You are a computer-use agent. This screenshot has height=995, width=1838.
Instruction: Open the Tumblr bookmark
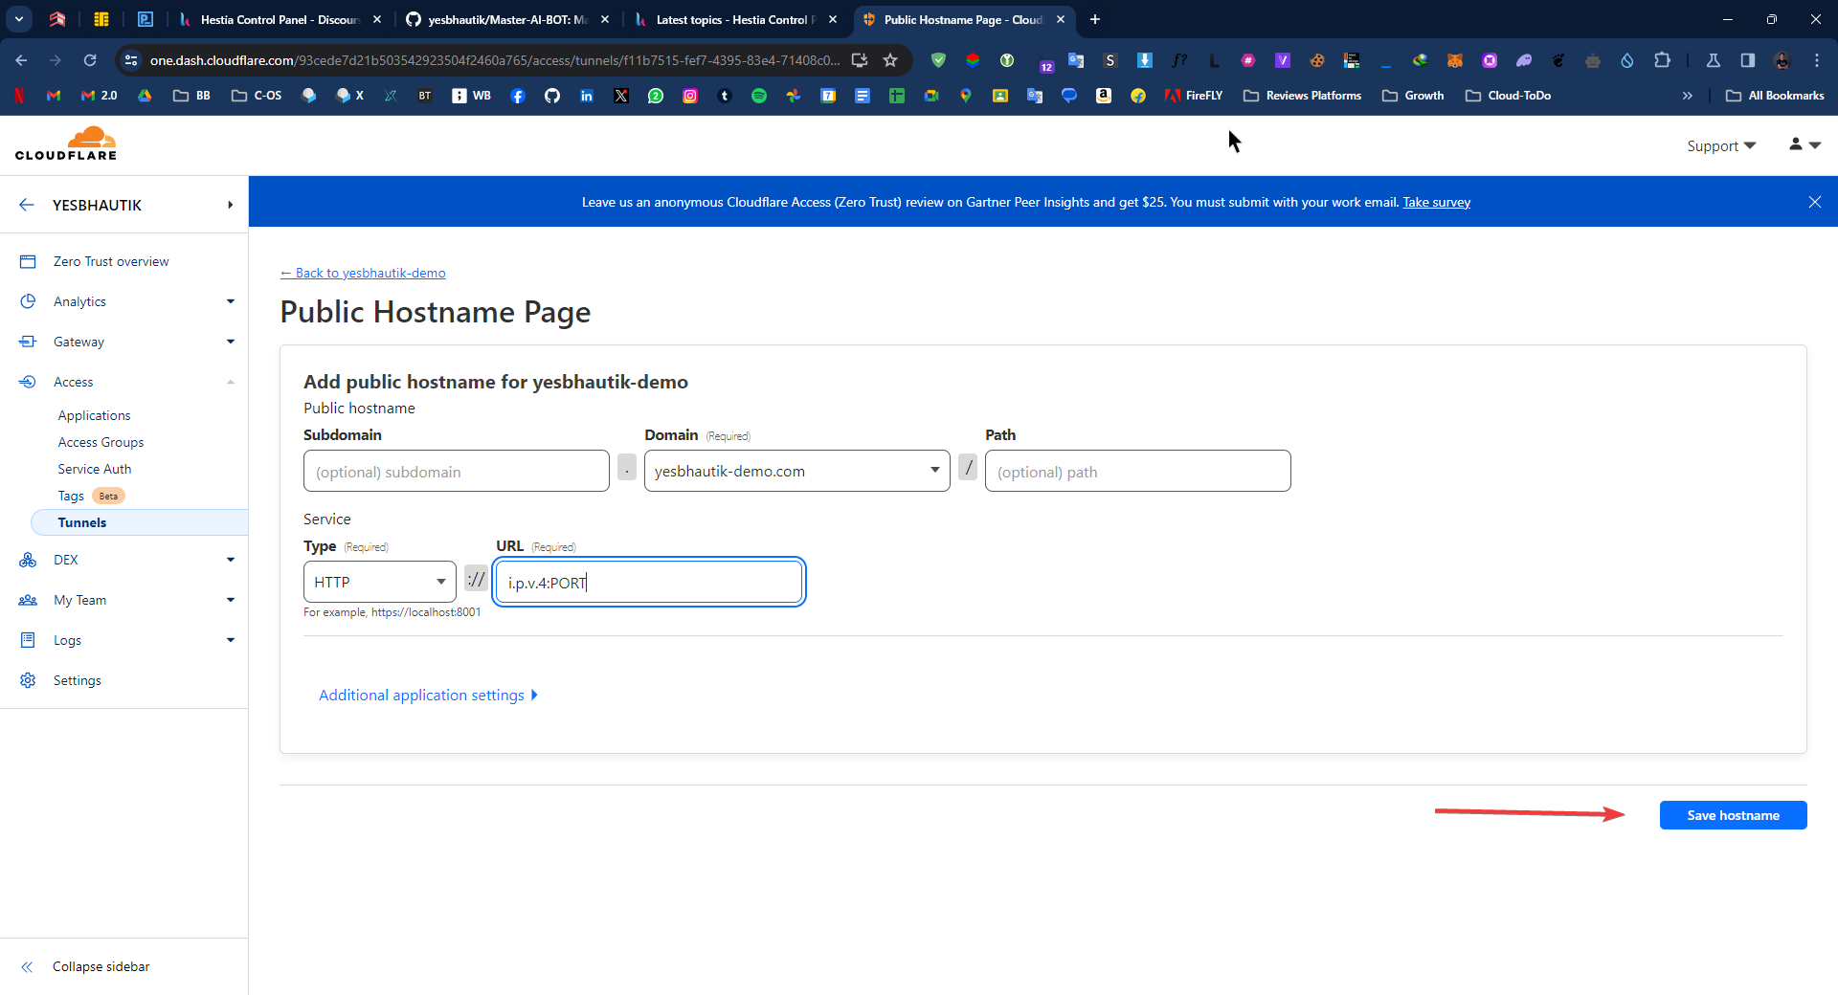tap(725, 96)
